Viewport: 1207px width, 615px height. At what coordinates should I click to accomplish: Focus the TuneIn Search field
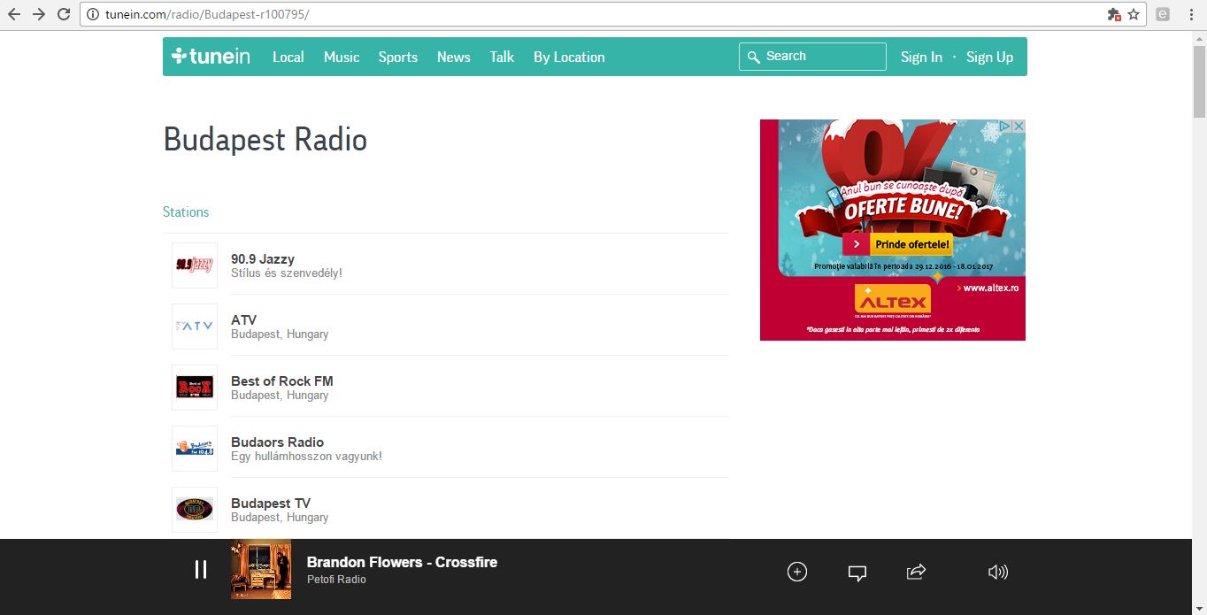tap(812, 57)
